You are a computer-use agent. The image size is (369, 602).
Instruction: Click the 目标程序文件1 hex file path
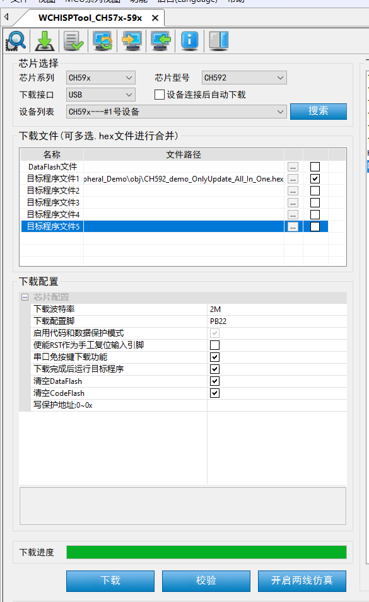pos(184,179)
